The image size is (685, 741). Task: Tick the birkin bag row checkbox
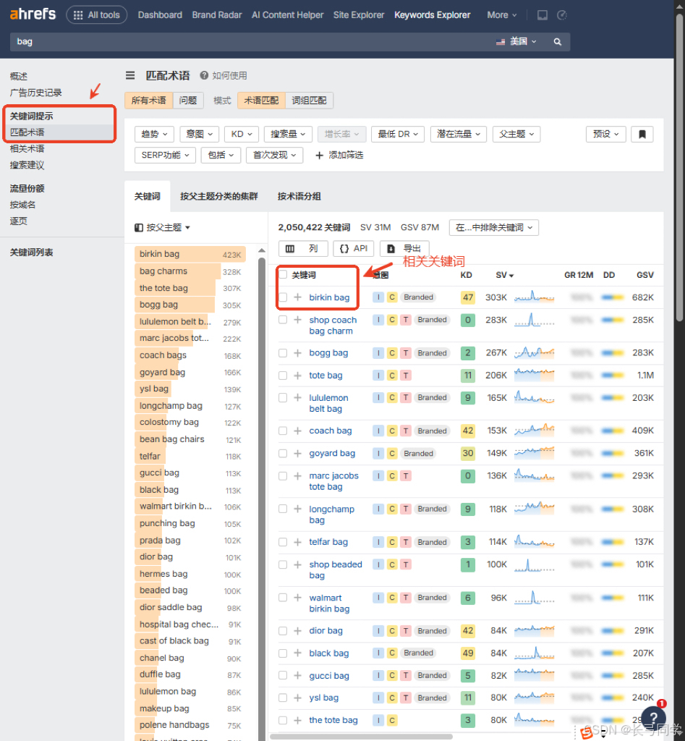283,297
